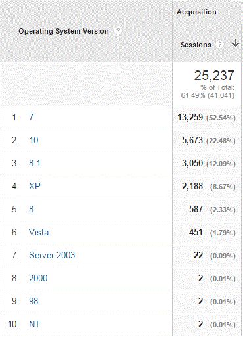Open the Server 2003 link
The height and width of the screenshot is (339, 243).
(x=52, y=255)
